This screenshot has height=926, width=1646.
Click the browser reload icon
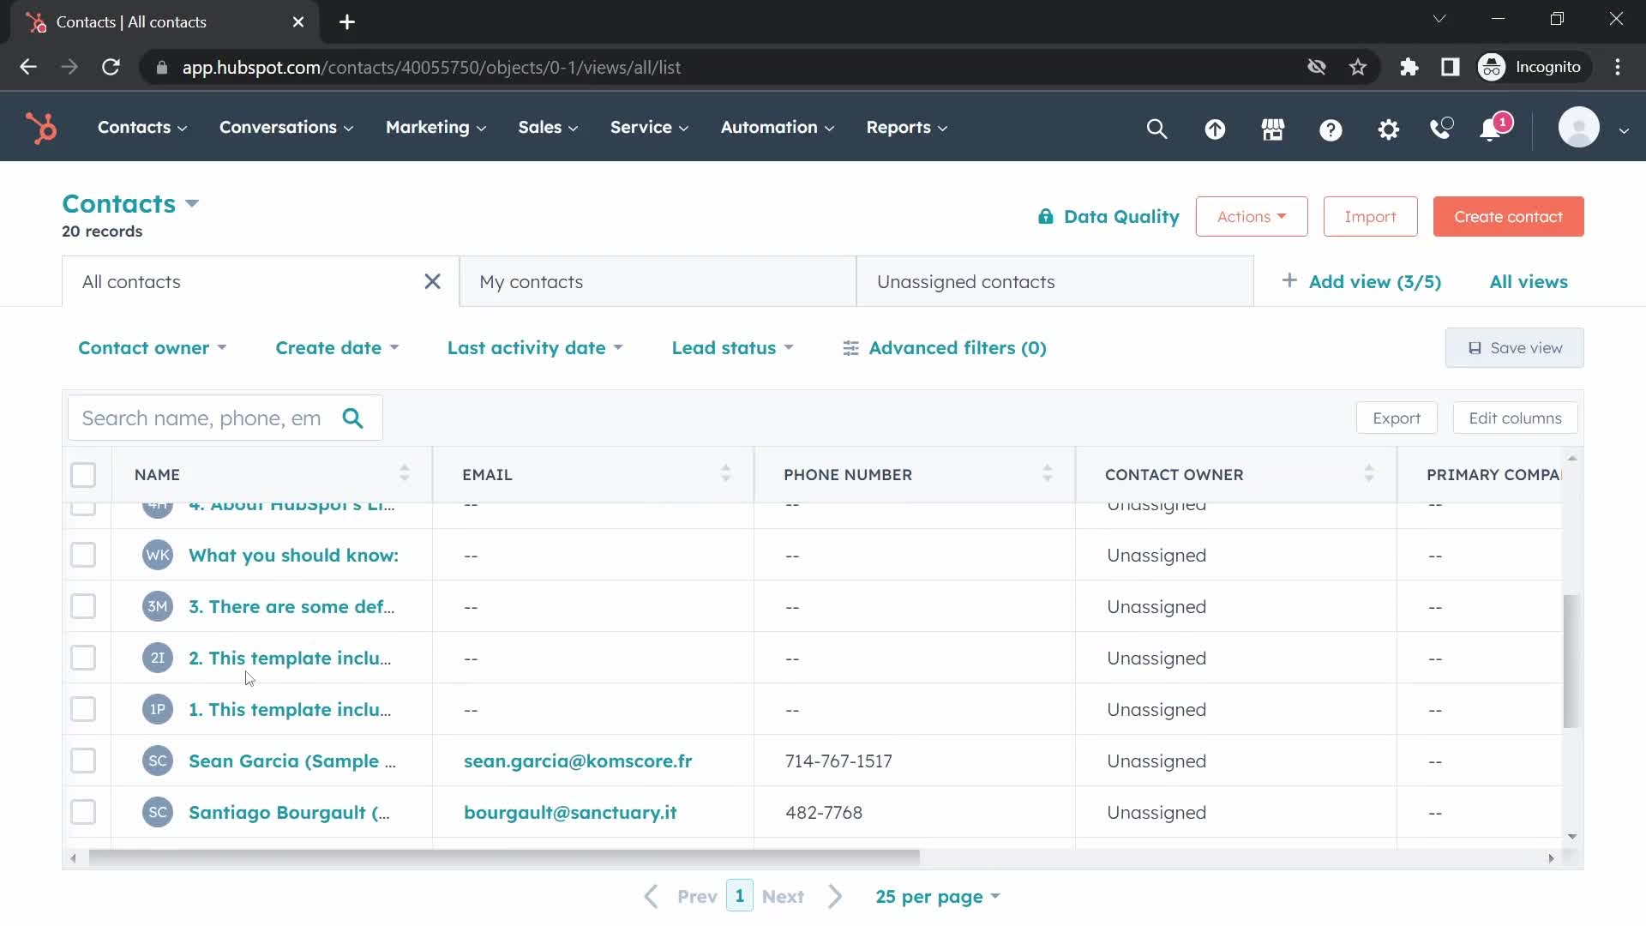coord(111,67)
